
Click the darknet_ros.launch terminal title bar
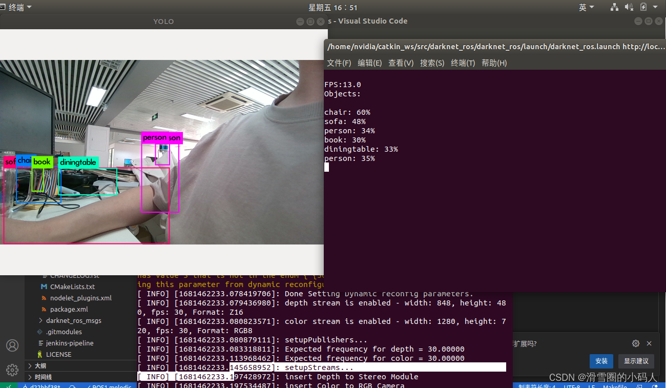494,47
